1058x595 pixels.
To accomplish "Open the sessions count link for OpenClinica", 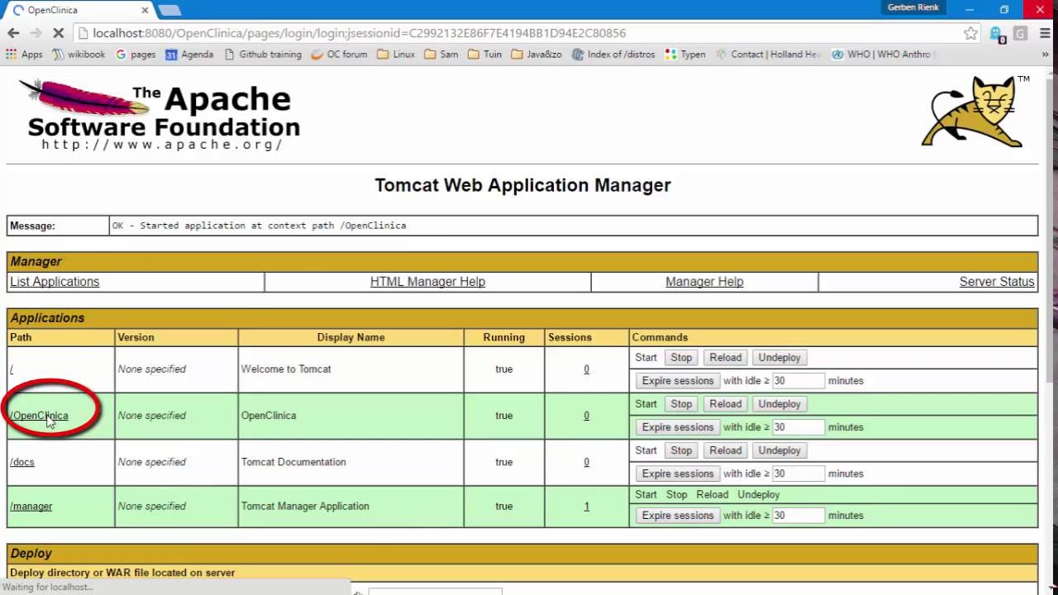I will click(x=587, y=416).
